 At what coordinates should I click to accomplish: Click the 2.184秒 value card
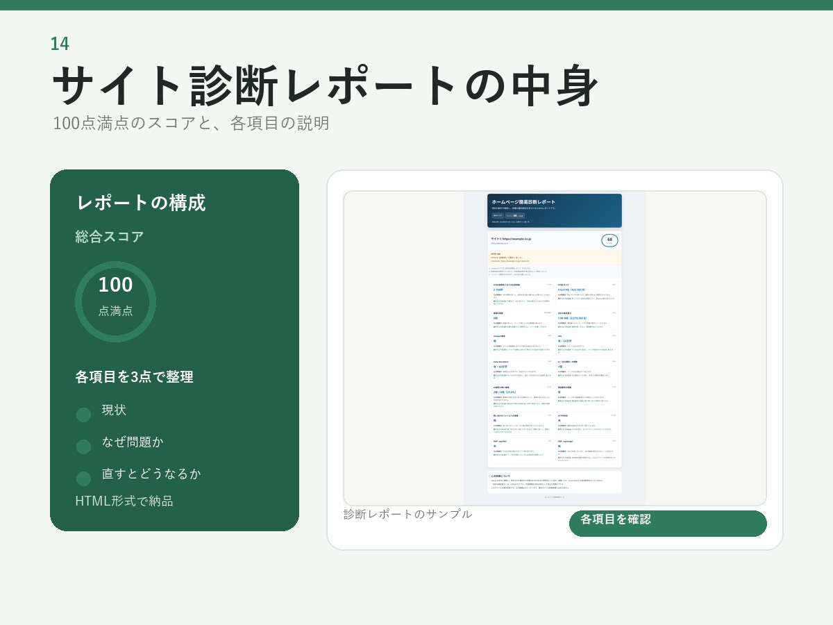click(x=521, y=294)
